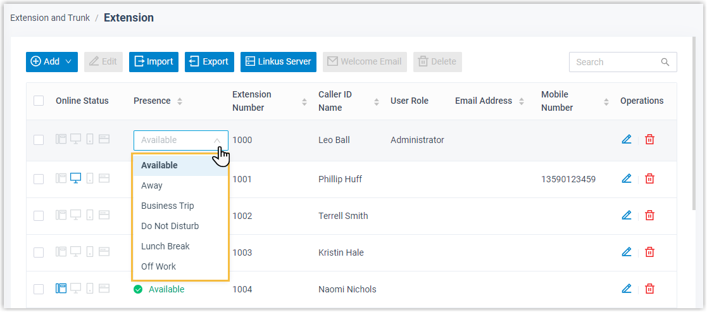
Task: Check the box for extension 1003
Action: [39, 253]
